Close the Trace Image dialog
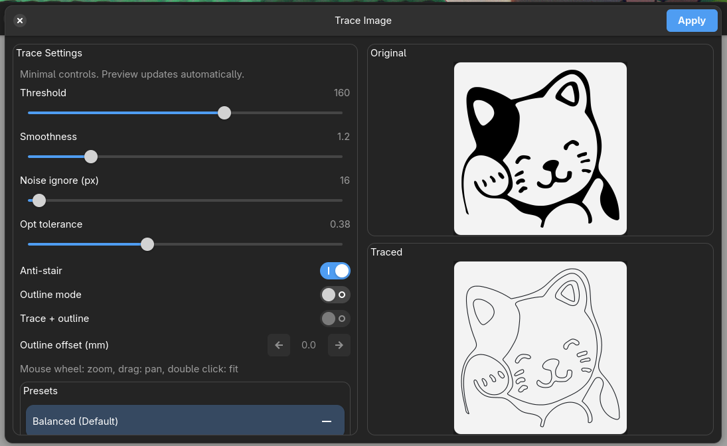The image size is (727, 446). pos(20,21)
